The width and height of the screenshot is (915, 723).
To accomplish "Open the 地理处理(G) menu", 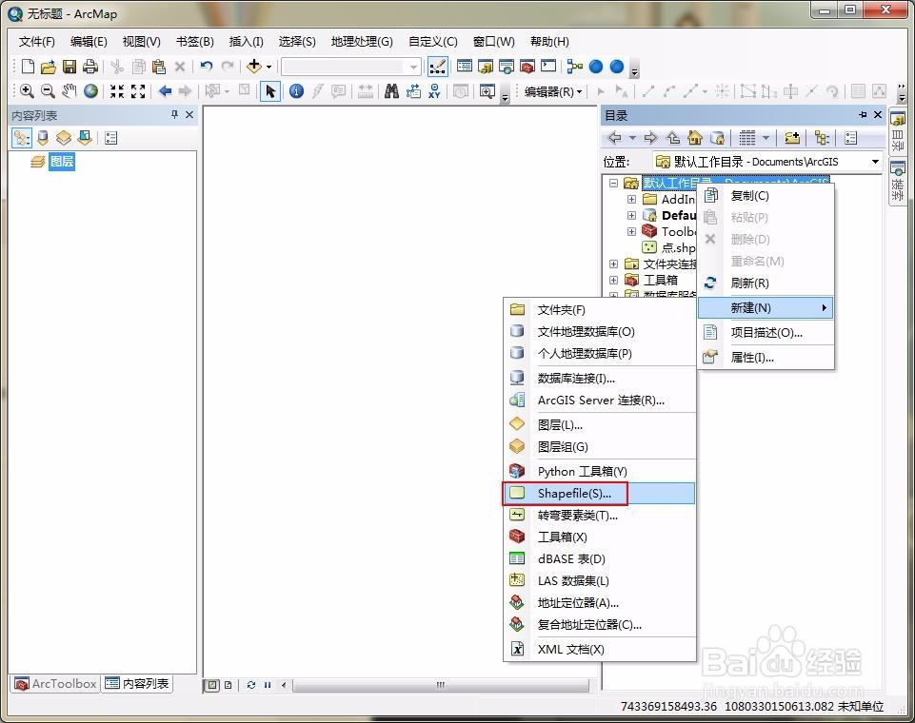I will pos(362,42).
